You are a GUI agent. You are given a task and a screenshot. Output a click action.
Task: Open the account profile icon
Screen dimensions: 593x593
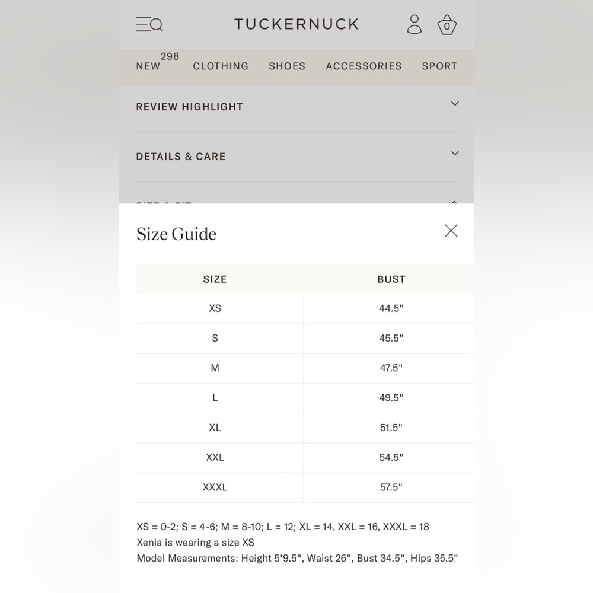pyautogui.click(x=414, y=24)
